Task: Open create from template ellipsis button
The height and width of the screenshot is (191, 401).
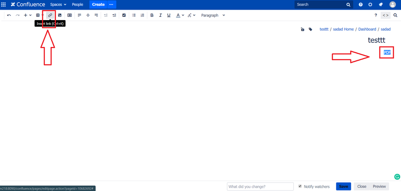Action: (x=111, y=4)
